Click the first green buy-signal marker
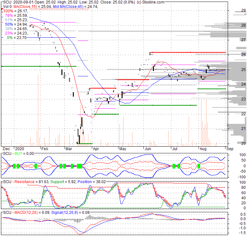Image resolution: width=247 pixels, height=236 pixels. 14,166
